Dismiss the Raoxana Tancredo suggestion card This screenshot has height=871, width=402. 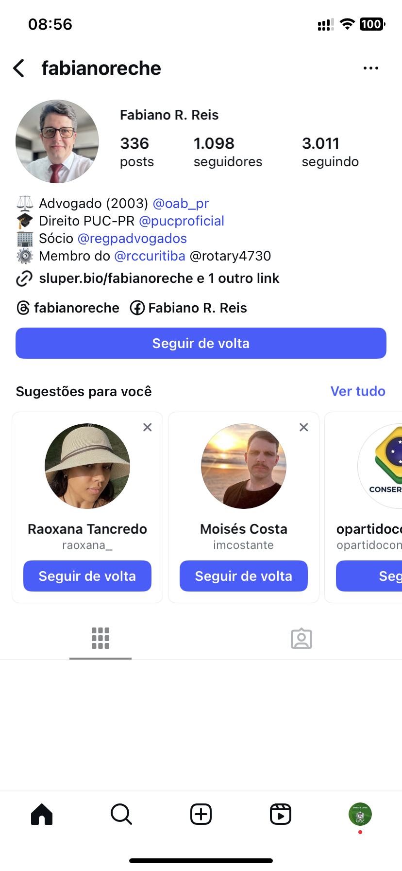click(148, 427)
